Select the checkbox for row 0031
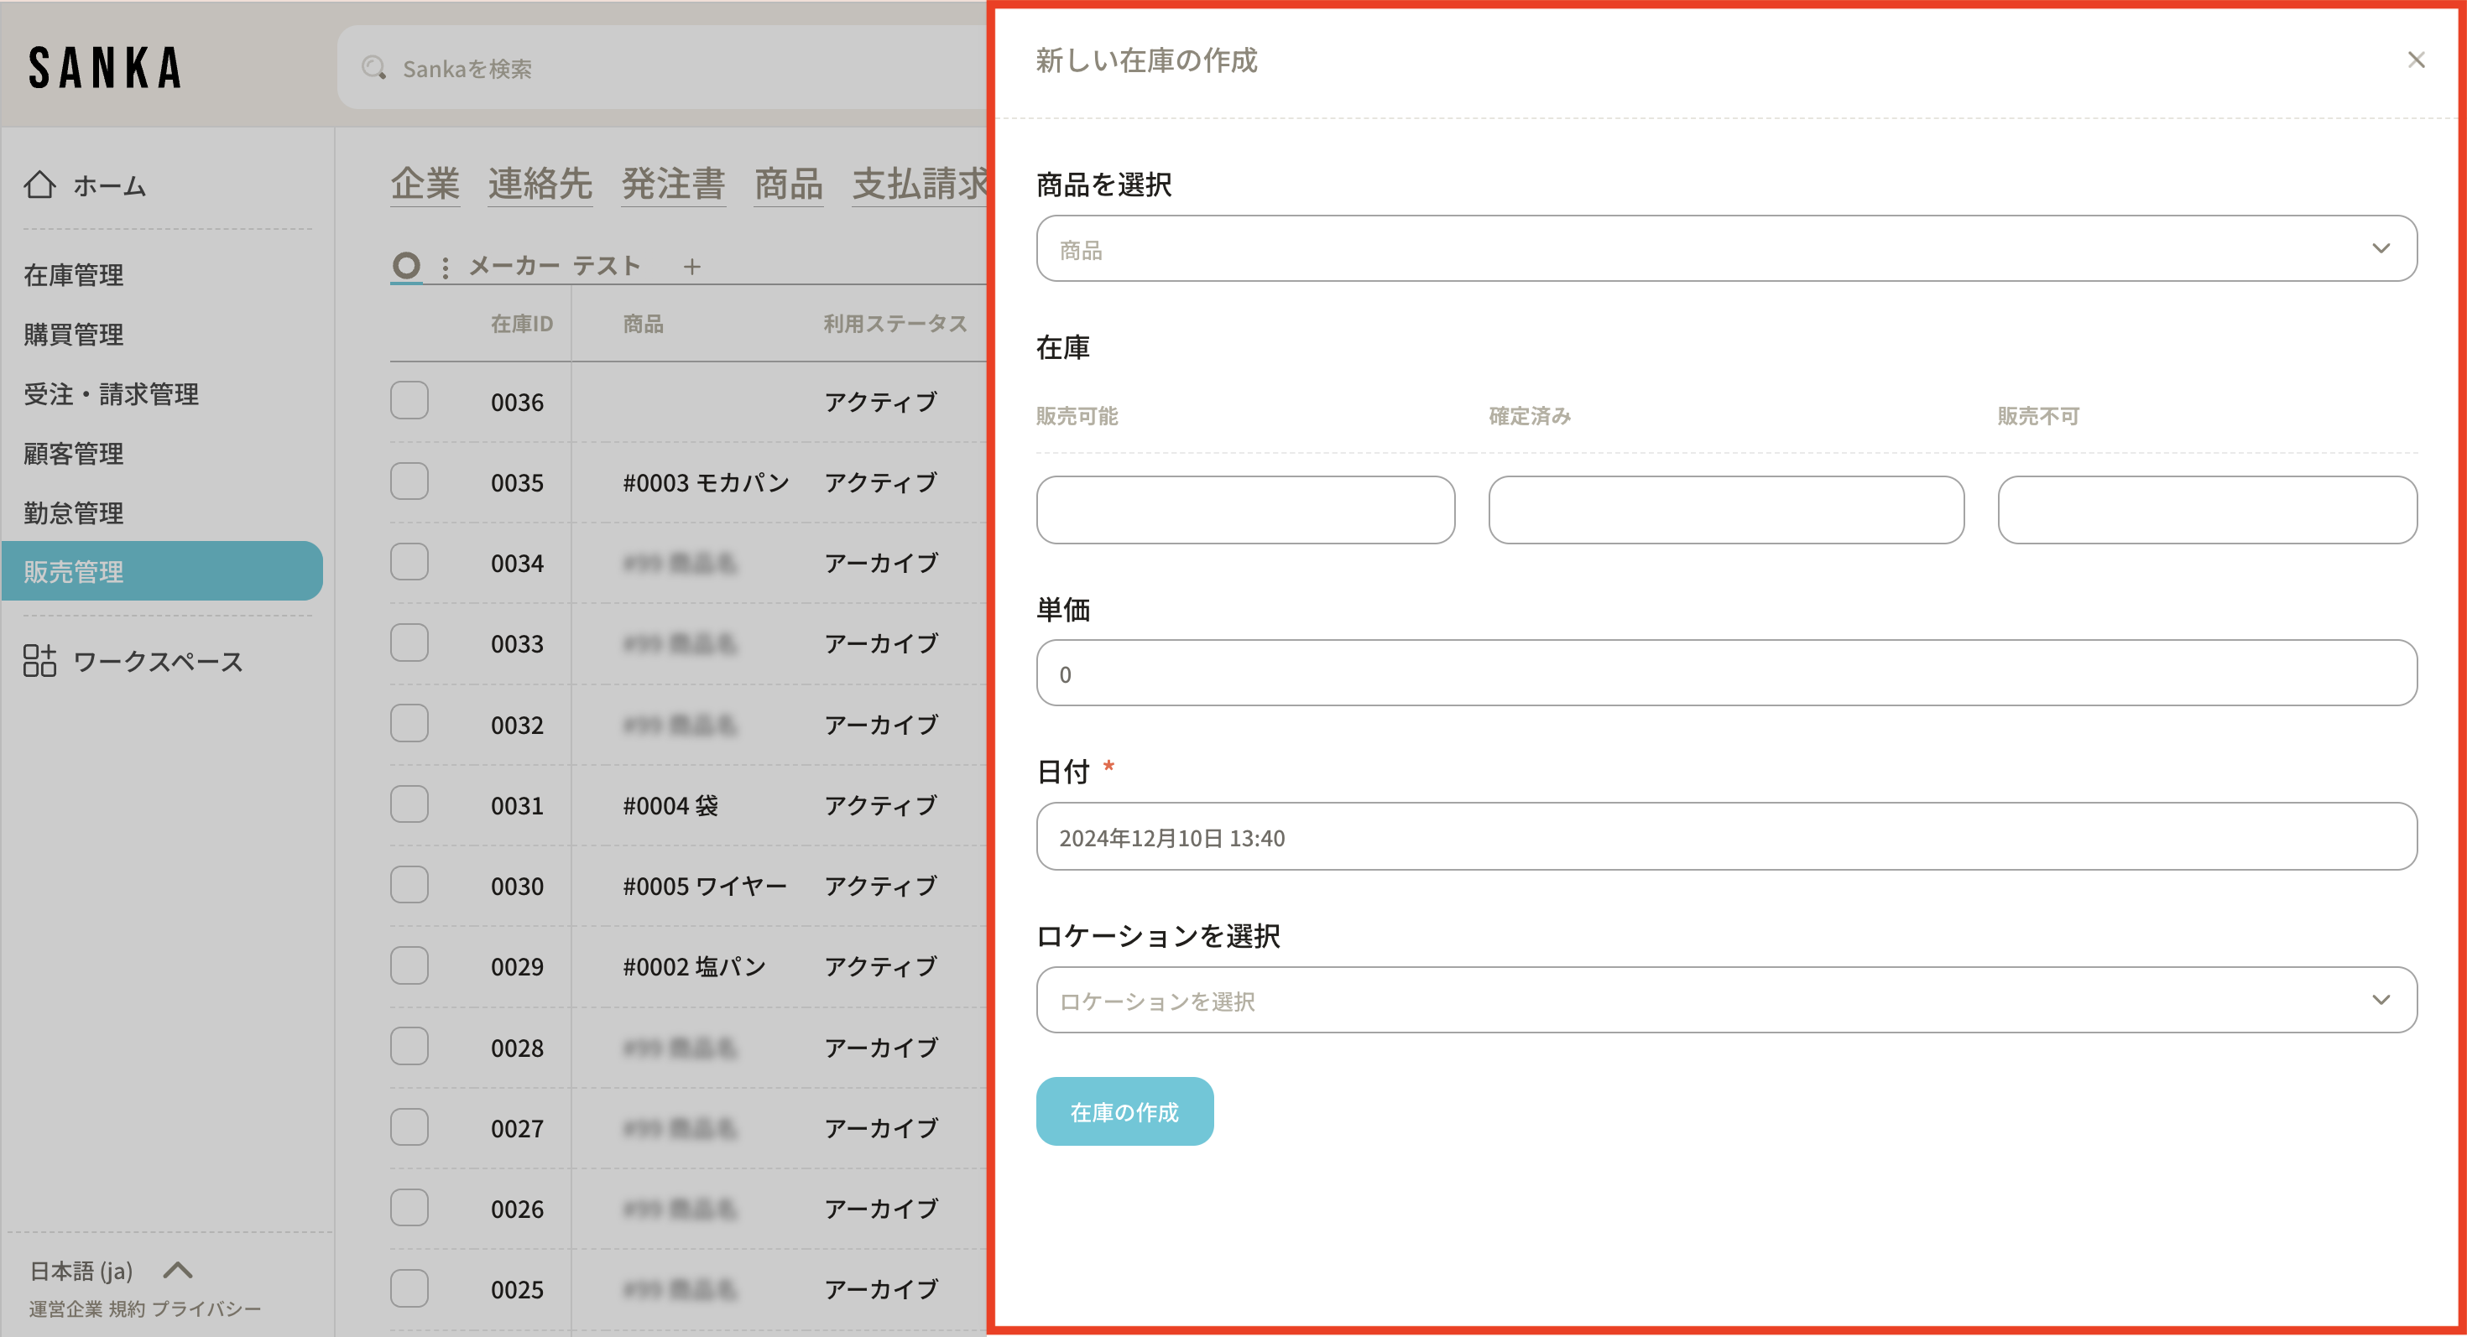This screenshot has width=2467, height=1337. 409,805
